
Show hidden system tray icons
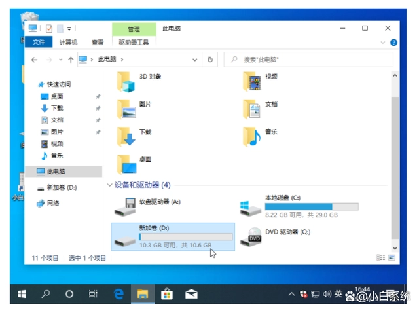click(x=291, y=294)
